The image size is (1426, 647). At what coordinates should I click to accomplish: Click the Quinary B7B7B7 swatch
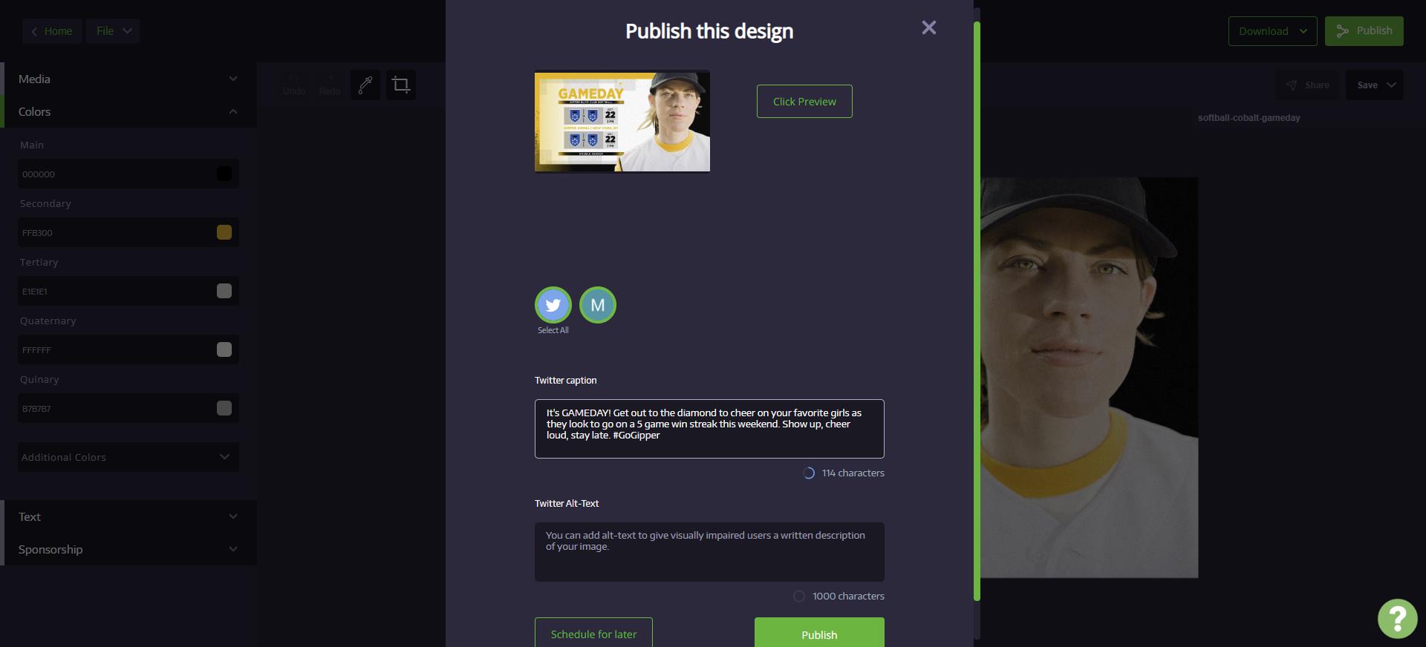point(224,408)
